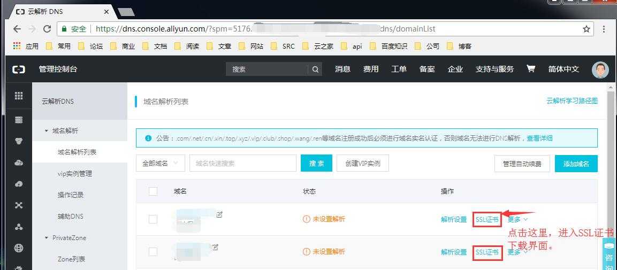The height and width of the screenshot is (270, 617).
Task: Expand 更多 menu in first domain row
Action: 517,219
